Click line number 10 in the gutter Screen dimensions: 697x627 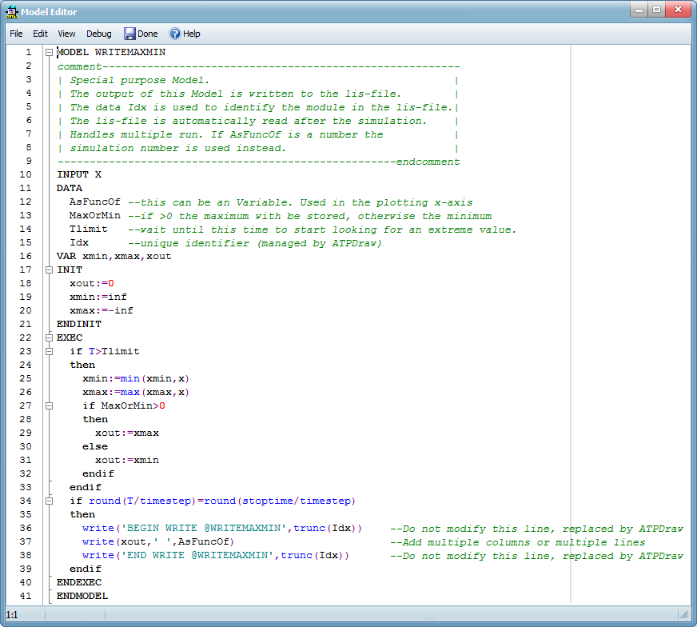(26, 175)
